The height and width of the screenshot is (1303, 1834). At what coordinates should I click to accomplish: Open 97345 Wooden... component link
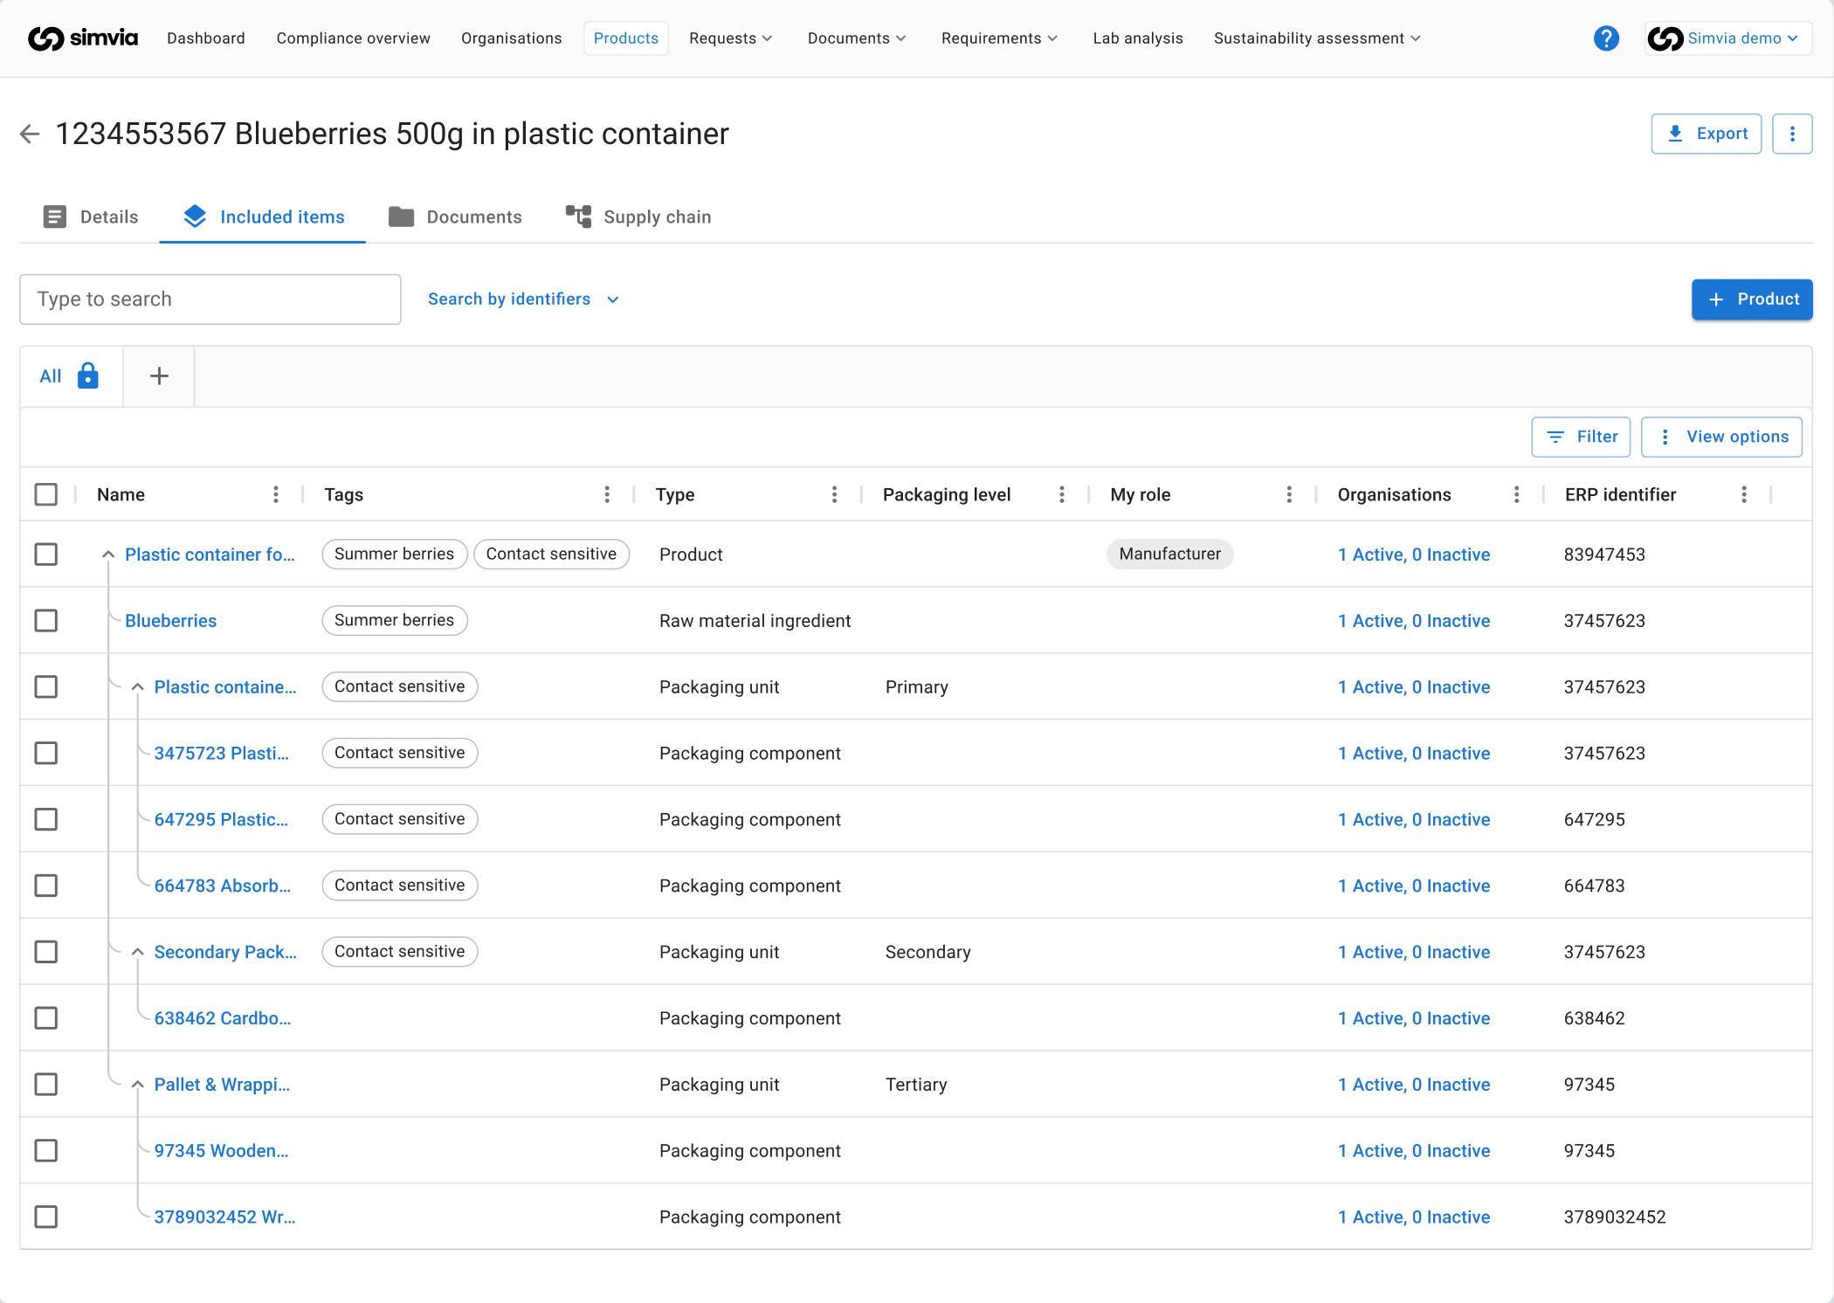coord(222,1151)
